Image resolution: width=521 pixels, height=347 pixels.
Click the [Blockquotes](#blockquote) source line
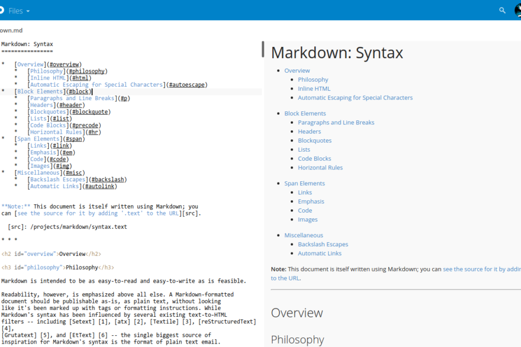click(69, 112)
